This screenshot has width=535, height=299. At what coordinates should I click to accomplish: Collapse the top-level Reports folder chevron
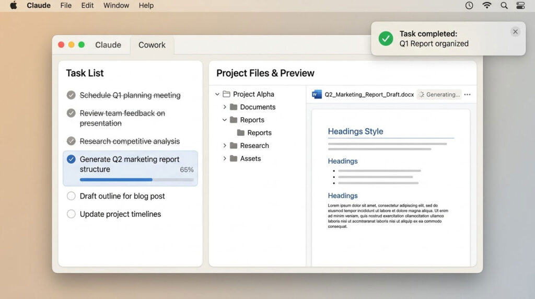pos(225,120)
